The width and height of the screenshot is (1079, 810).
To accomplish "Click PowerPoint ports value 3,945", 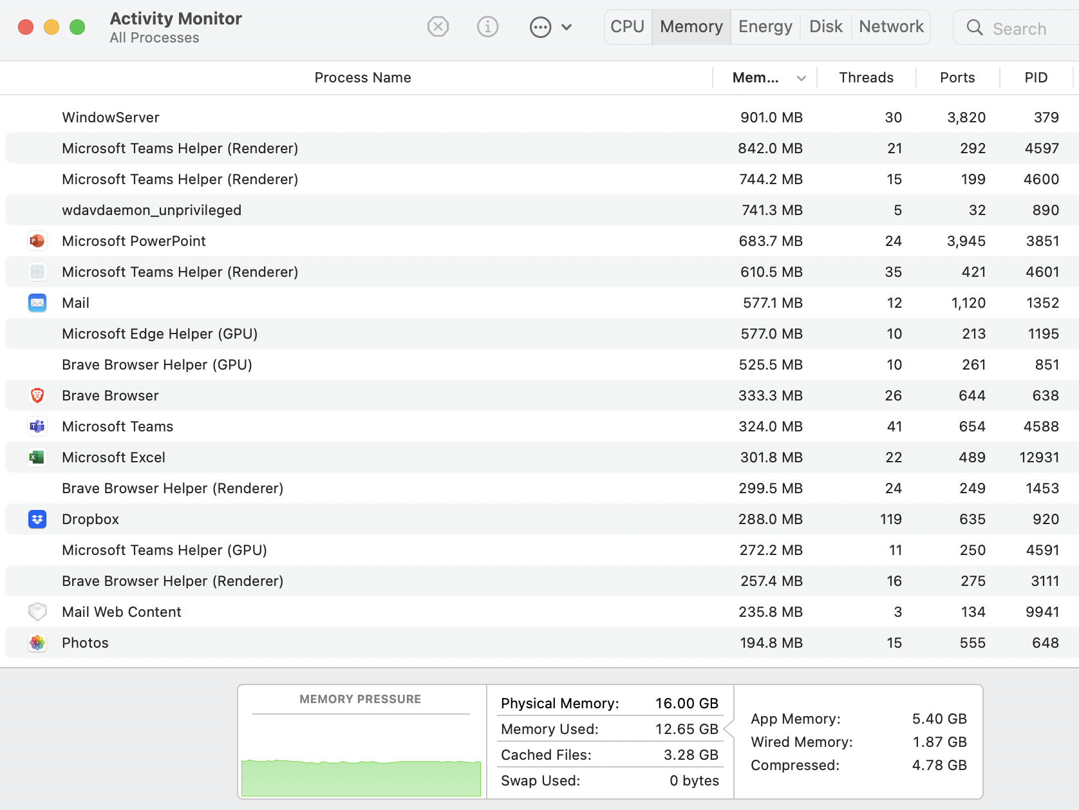I will pyautogui.click(x=966, y=241).
